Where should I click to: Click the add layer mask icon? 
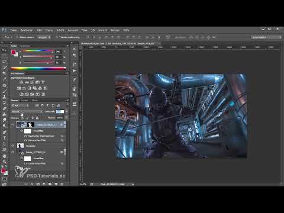(38, 184)
